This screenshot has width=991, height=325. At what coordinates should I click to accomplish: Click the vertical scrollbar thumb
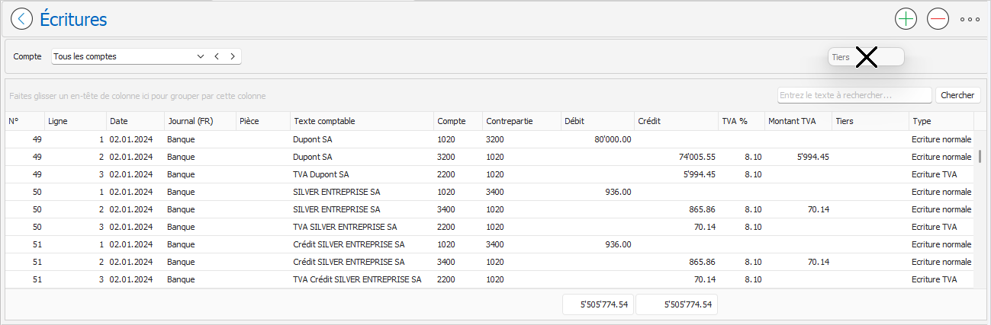[x=981, y=157]
